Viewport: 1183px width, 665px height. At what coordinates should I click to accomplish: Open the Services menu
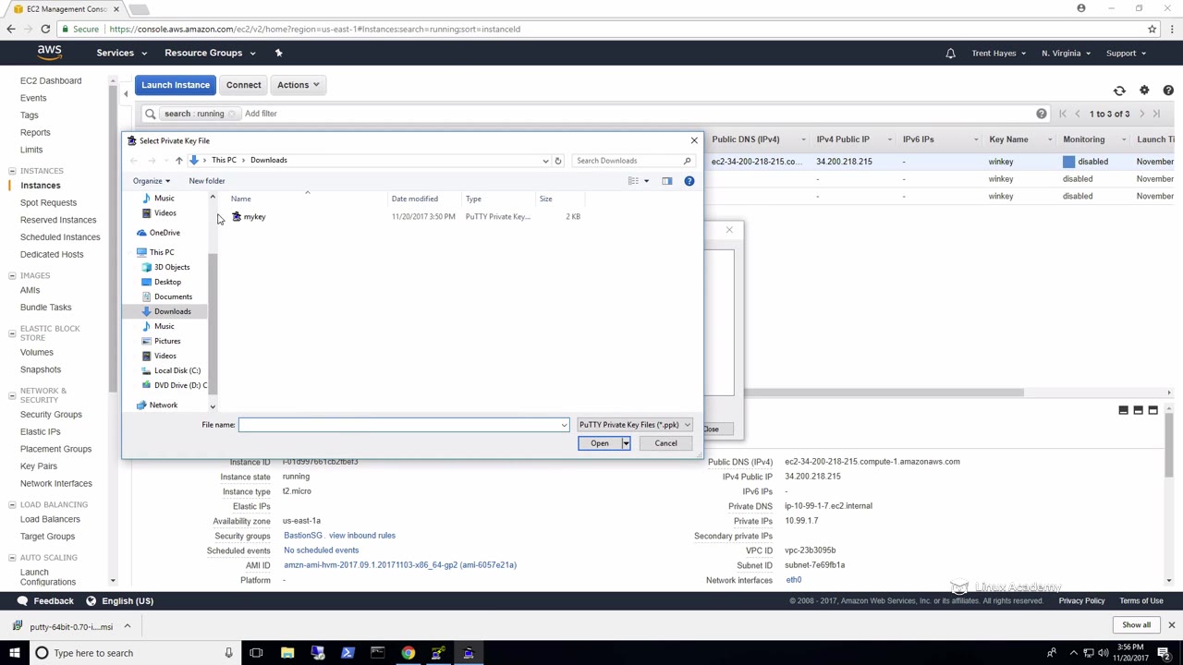pos(121,53)
